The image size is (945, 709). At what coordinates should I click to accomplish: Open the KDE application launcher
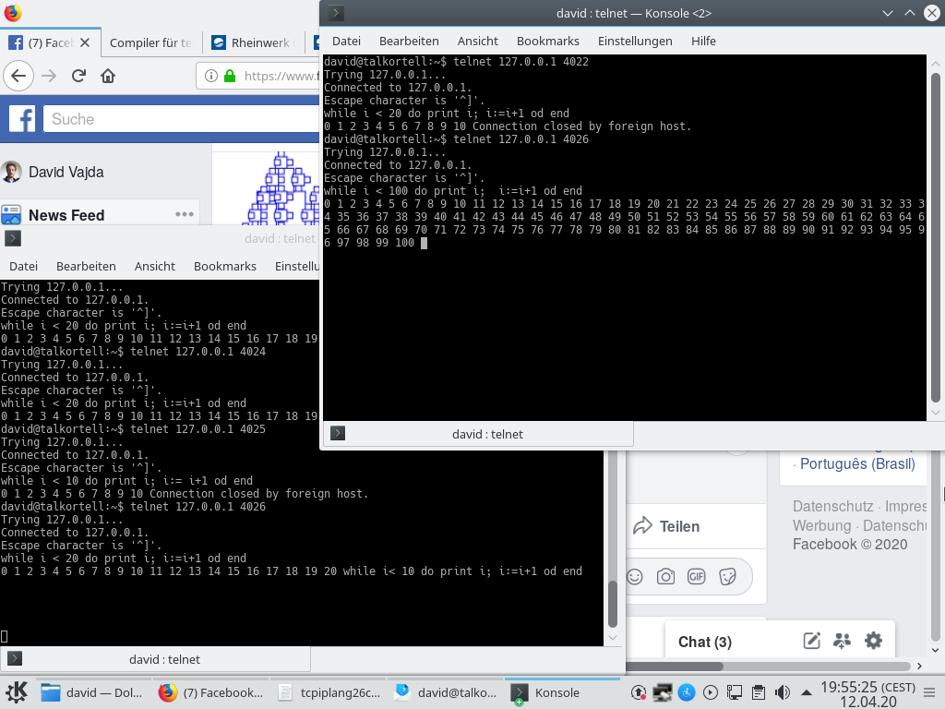[16, 692]
